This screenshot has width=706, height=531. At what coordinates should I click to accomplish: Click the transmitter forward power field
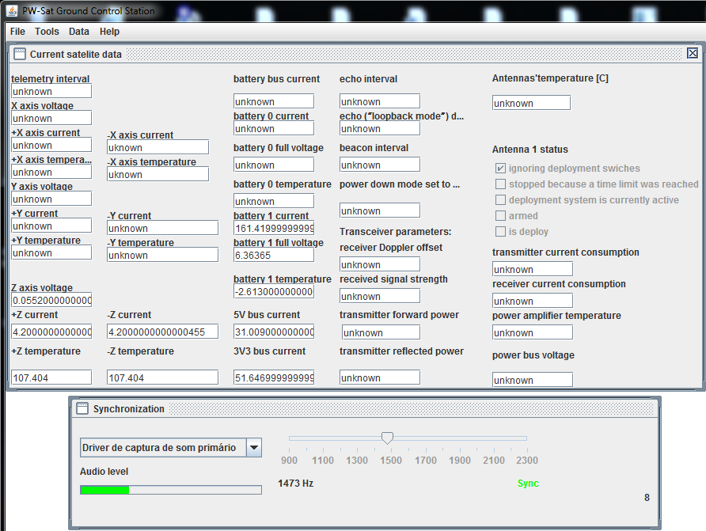[381, 332]
